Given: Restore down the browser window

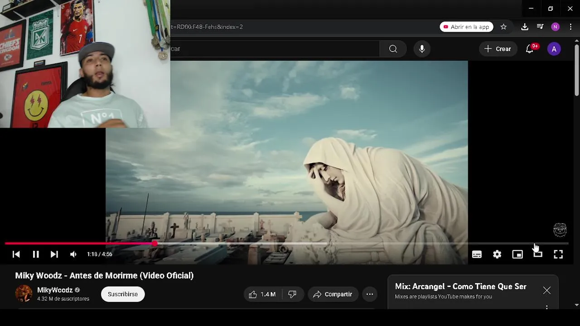Looking at the screenshot, I should [551, 9].
